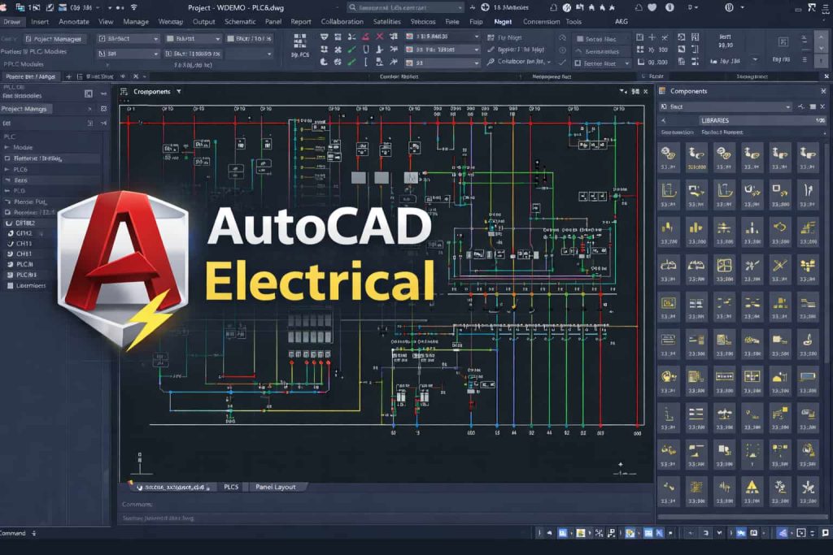Click the upper green checkmark ribbon icon
Image resolution: width=833 pixels, height=555 pixels.
(351, 50)
